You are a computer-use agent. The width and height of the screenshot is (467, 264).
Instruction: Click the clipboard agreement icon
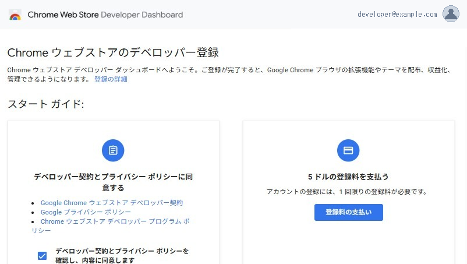[x=113, y=150]
